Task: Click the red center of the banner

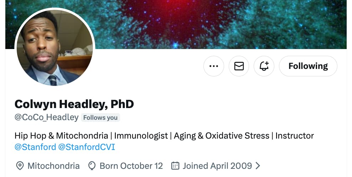Action: pos(167,14)
